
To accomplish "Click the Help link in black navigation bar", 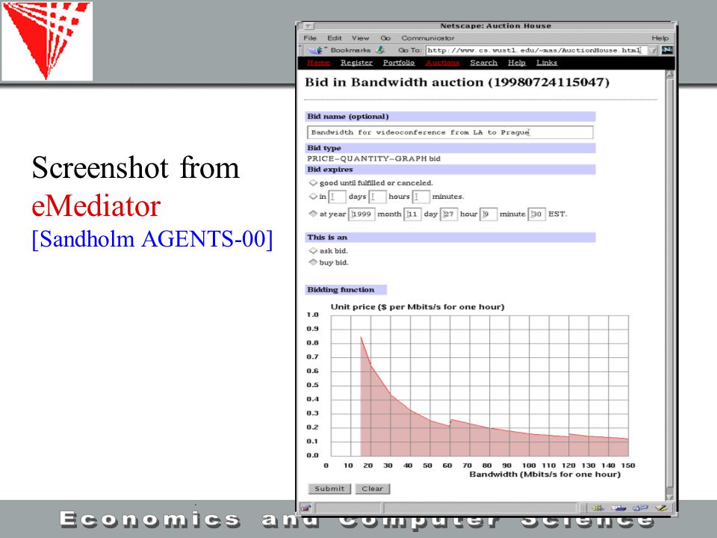I will (517, 63).
